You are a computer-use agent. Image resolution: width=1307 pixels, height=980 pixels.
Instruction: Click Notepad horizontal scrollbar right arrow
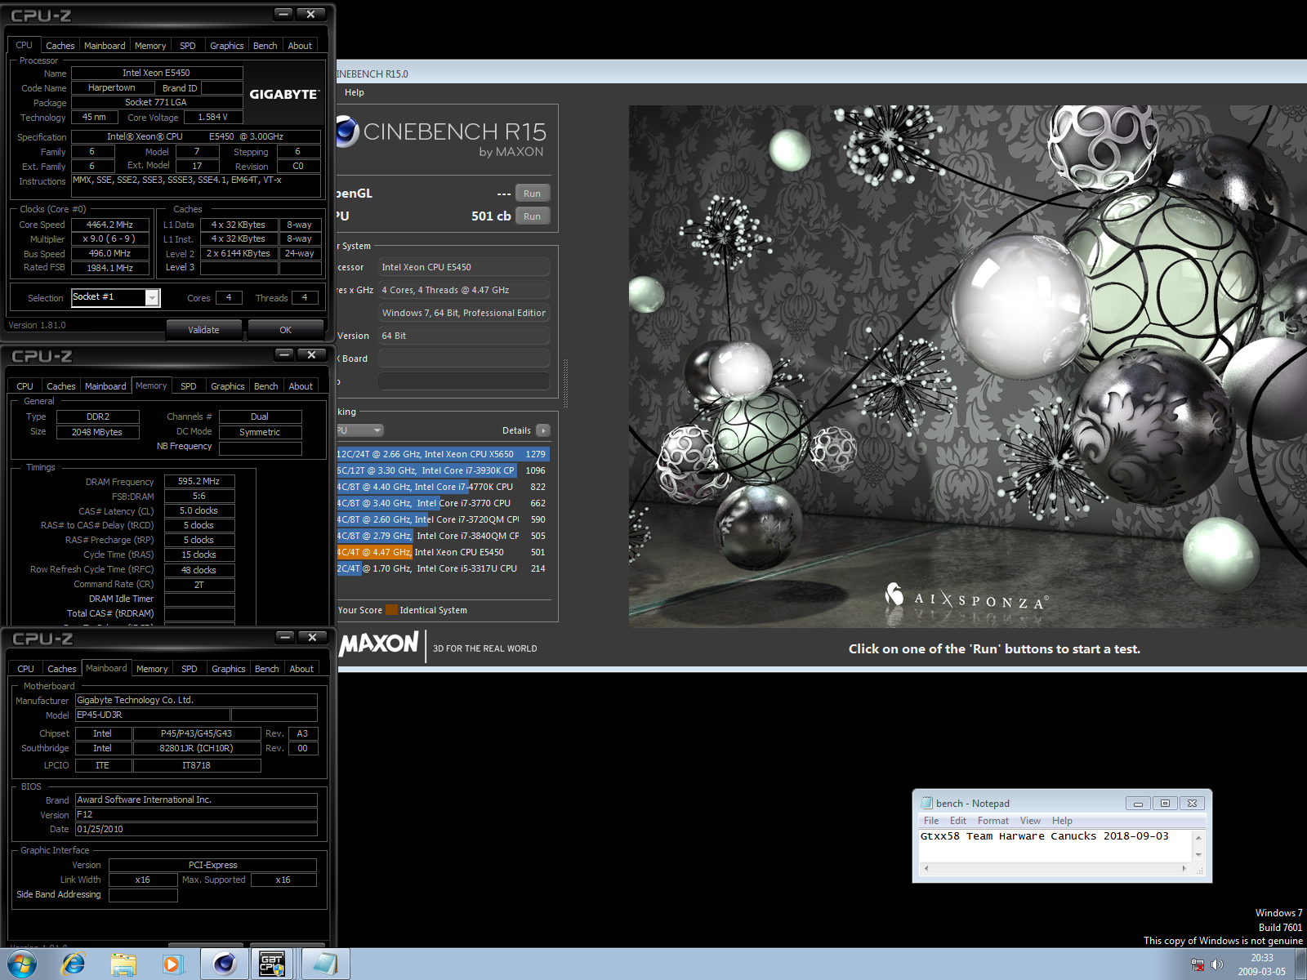pyautogui.click(x=1184, y=869)
